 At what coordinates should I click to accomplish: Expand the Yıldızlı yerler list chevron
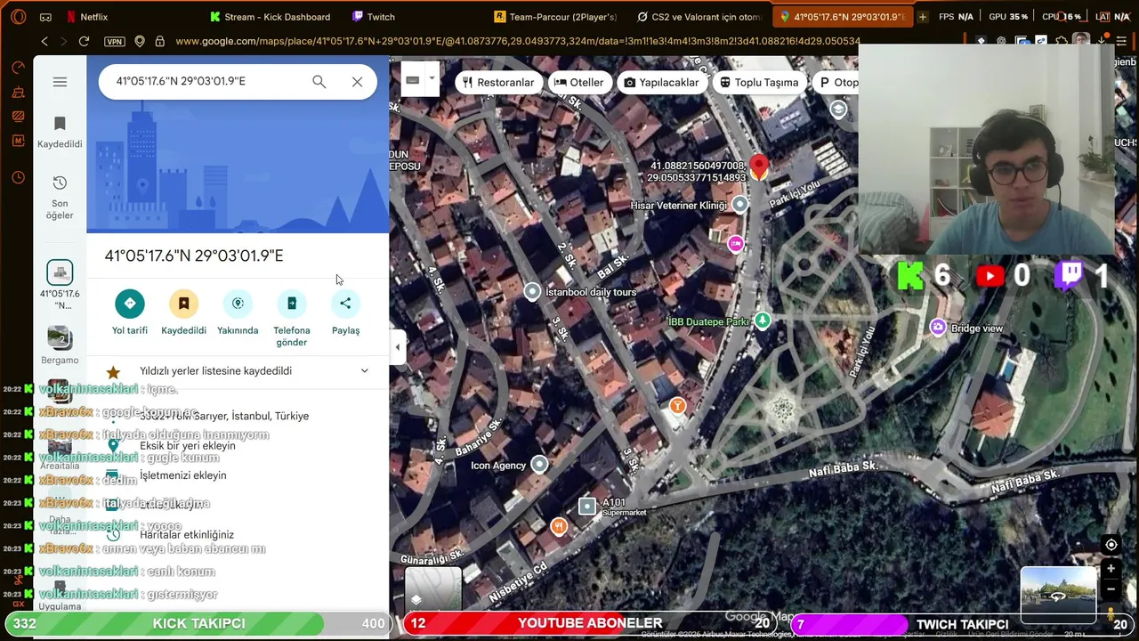(364, 370)
